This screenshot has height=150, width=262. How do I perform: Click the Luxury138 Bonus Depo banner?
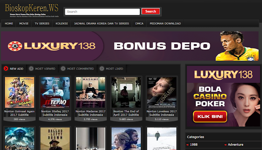pyautogui.click(x=130, y=46)
